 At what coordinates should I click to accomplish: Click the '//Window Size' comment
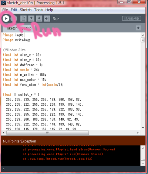pos(14,50)
